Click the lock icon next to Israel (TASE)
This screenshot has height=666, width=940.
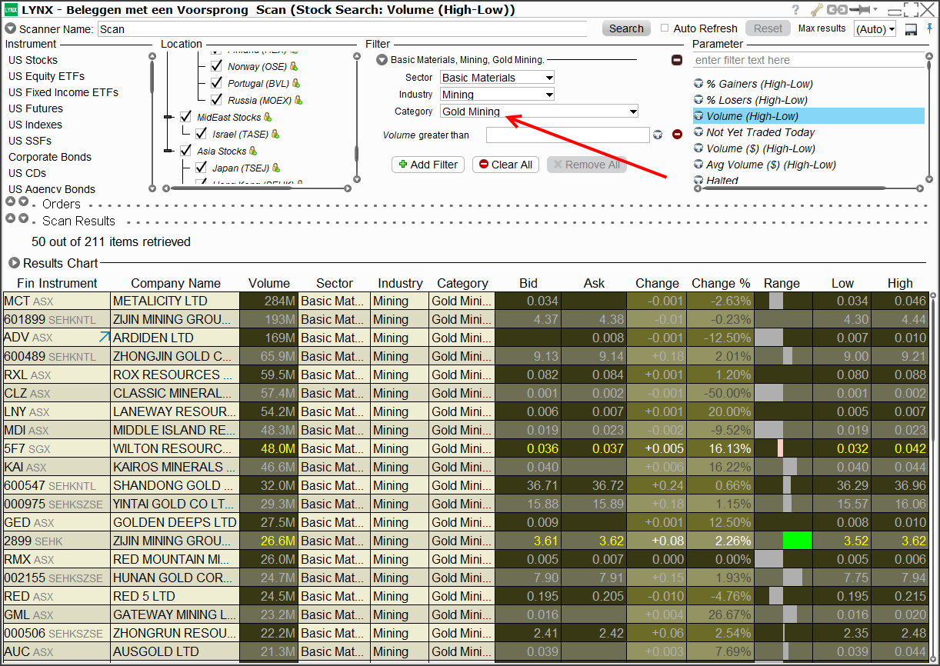[x=275, y=135]
